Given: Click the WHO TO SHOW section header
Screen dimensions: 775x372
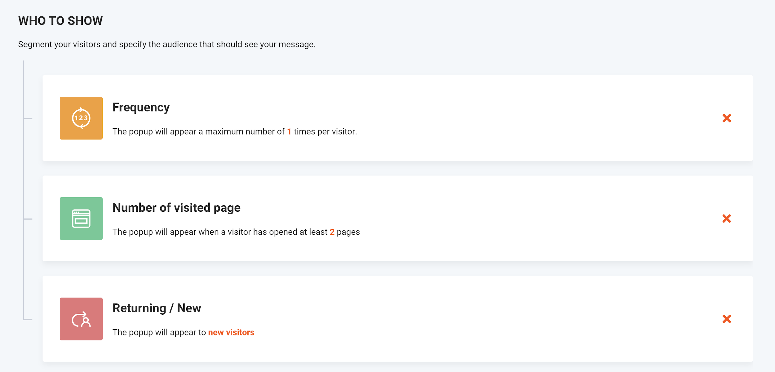Looking at the screenshot, I should pyautogui.click(x=60, y=21).
